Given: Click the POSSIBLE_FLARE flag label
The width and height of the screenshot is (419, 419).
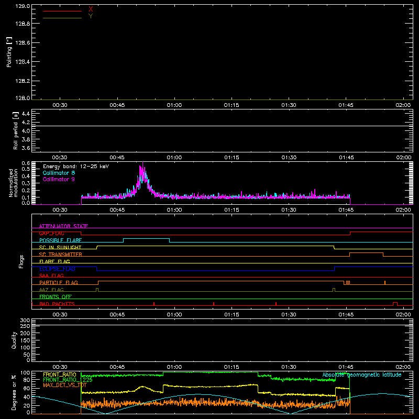Looking at the screenshot, I should click(x=60, y=240).
